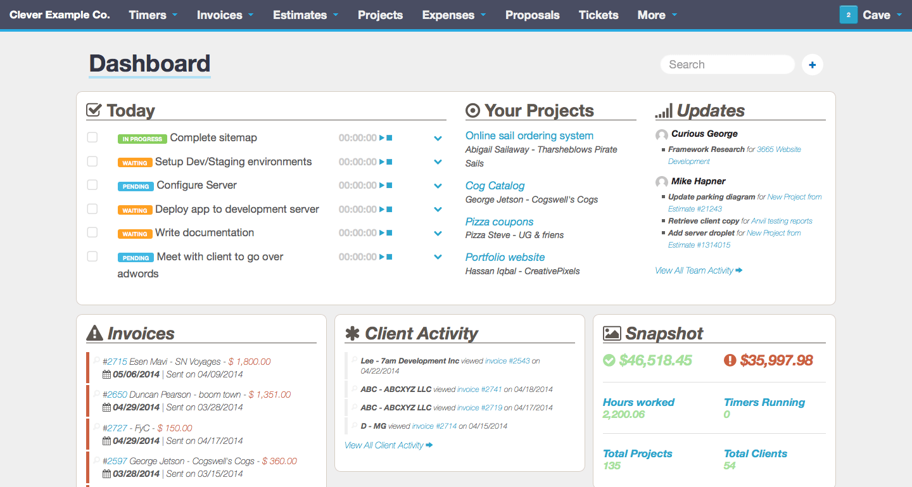This screenshot has height=487, width=912.
Task: Click the Curious George avatar icon
Action: coord(662,134)
